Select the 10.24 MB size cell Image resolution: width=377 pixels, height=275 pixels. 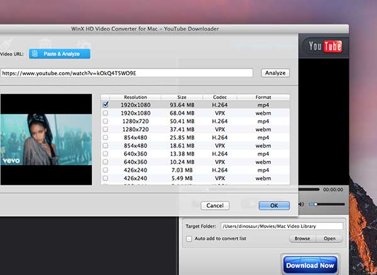pos(182,162)
